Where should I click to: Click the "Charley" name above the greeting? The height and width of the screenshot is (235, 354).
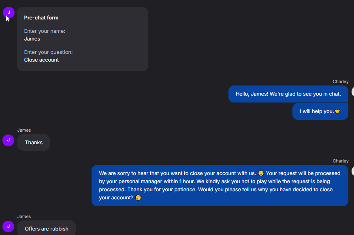tap(341, 82)
